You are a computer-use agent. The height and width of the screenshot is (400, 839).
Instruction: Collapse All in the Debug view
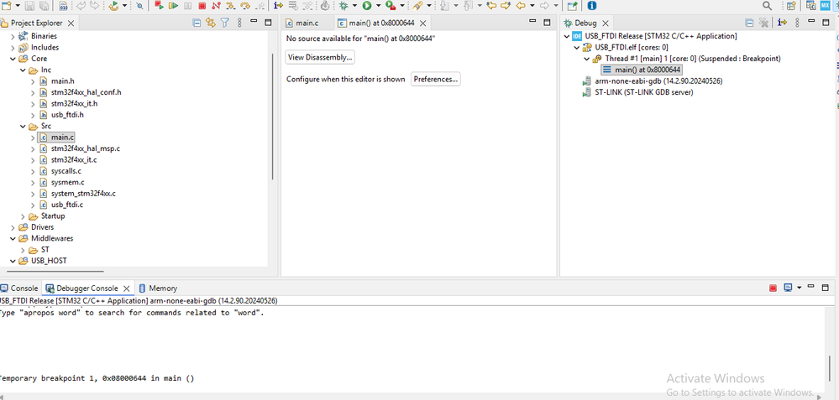point(749,23)
